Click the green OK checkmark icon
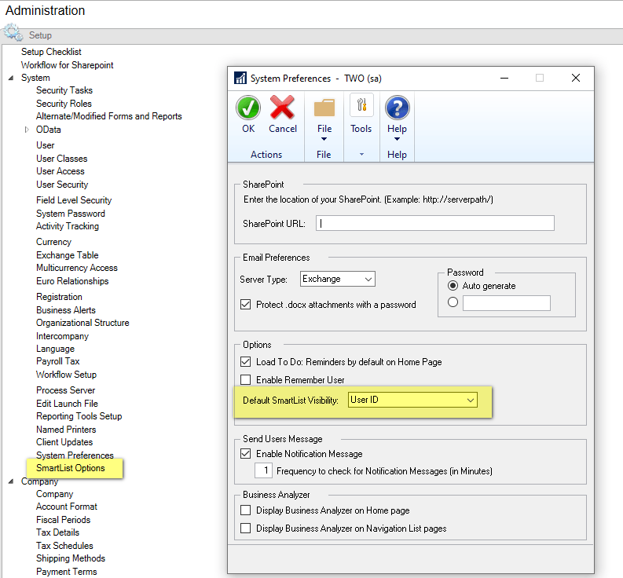Image resolution: width=623 pixels, height=578 pixels. (x=248, y=108)
